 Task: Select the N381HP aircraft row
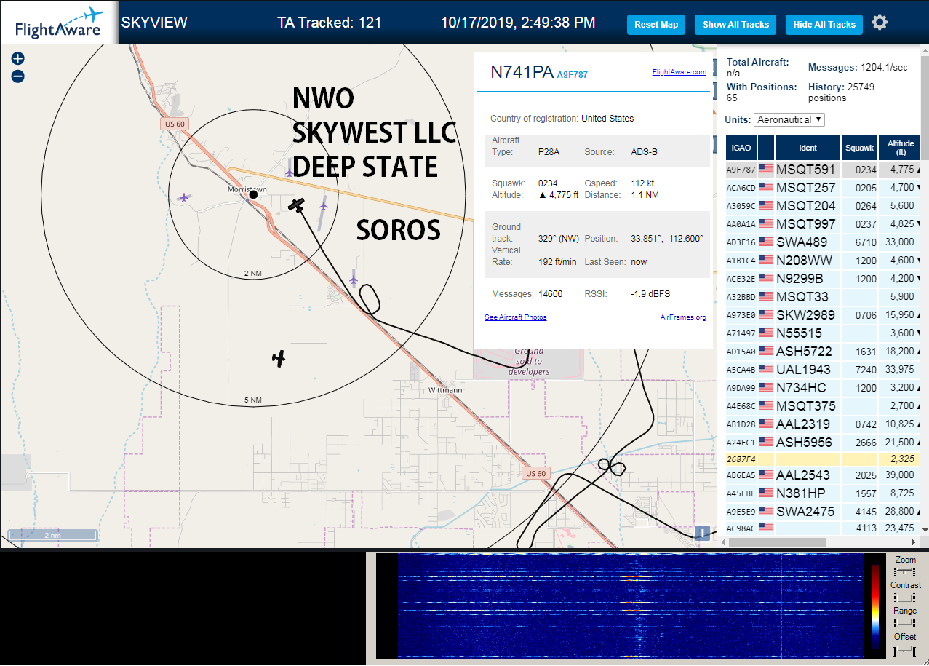(824, 493)
